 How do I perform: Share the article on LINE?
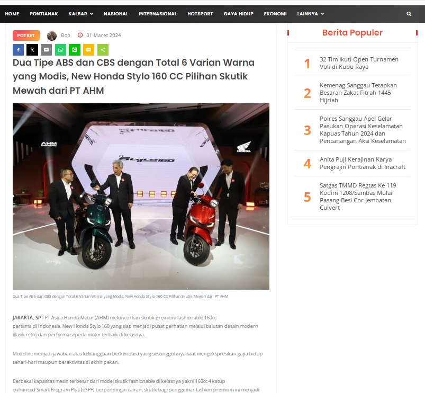[x=75, y=50]
